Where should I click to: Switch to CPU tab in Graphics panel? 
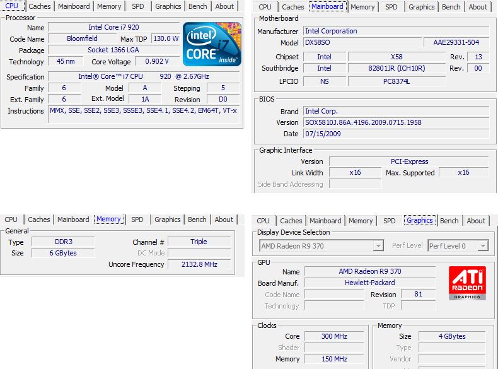pyautogui.click(x=263, y=221)
